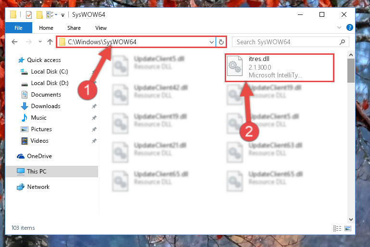Screen dimensions: 370x247
Task: Click the New folder toolbar icon
Action: click(39, 15)
